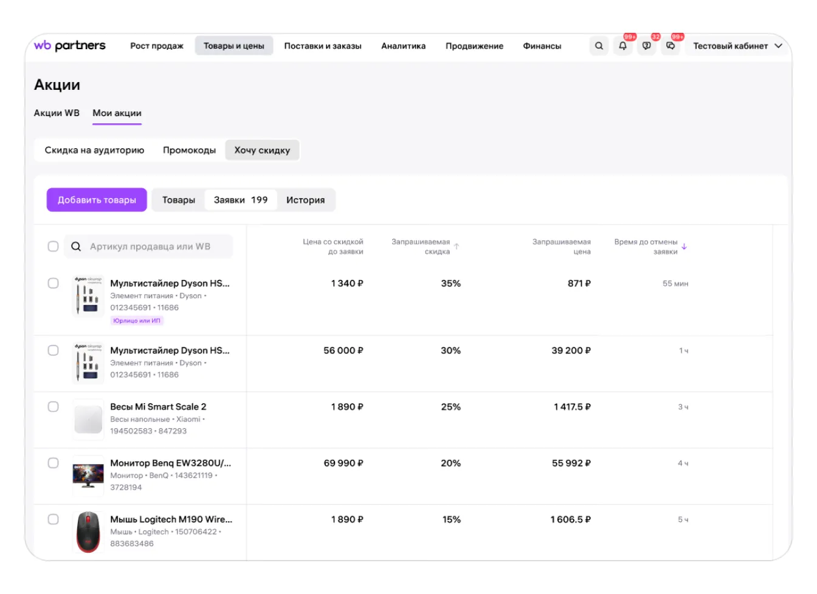Image resolution: width=817 pixels, height=594 pixels.
Task: Select the Монитор Benq EW3280U checkbox
Action: 53,463
